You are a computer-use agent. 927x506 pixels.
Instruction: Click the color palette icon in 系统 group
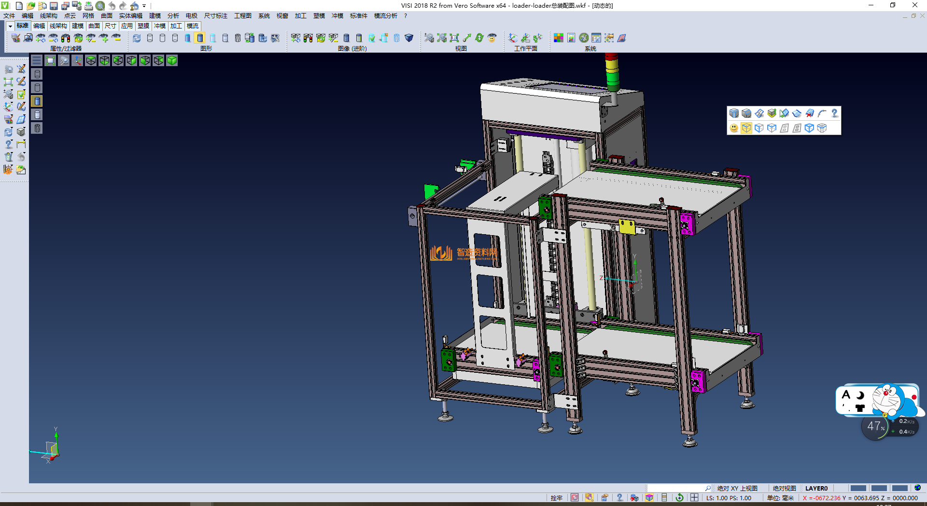tap(559, 38)
